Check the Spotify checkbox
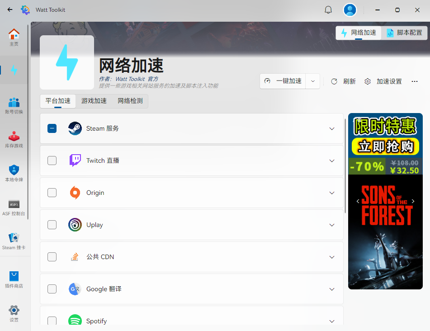Viewport: 430px width, 331px height. tap(52, 320)
